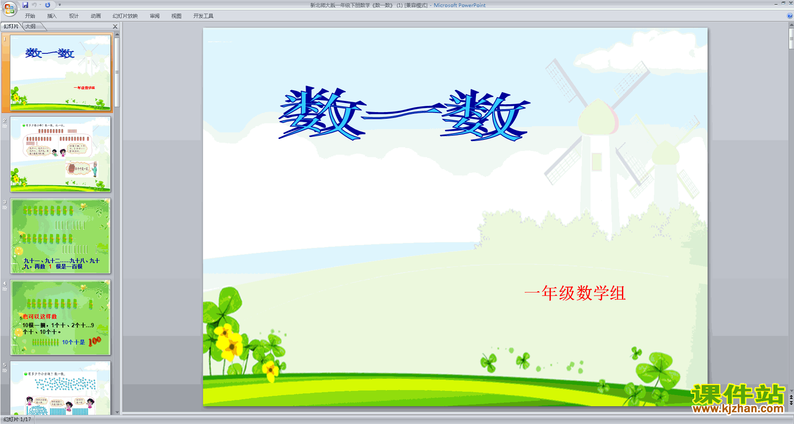Close the PowerPoint window
The width and height of the screenshot is (794, 424).
click(791, 3)
